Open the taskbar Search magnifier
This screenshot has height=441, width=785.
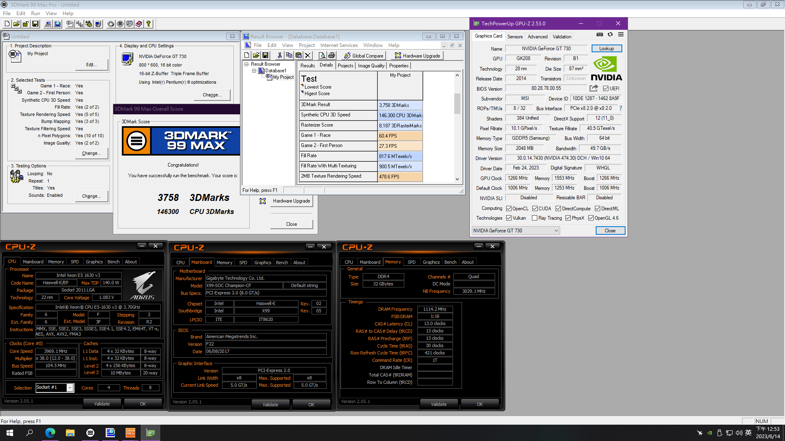coord(30,433)
